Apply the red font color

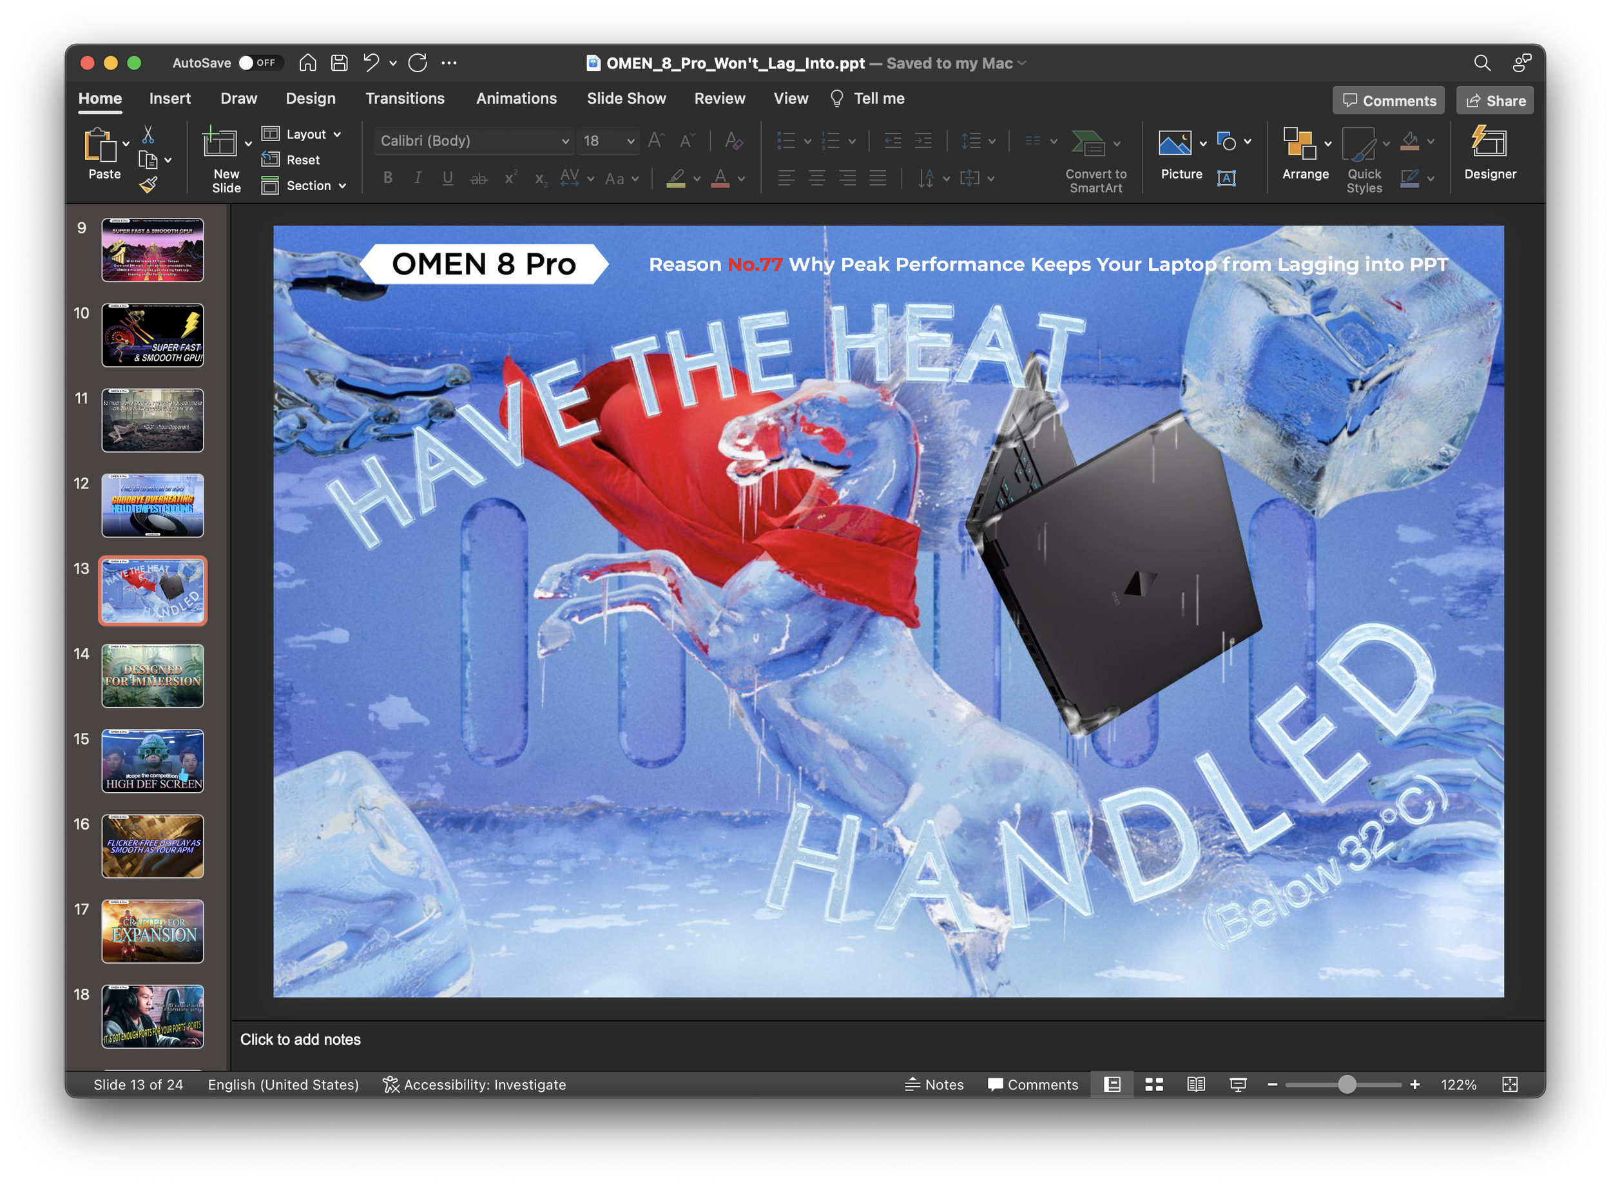tap(720, 179)
